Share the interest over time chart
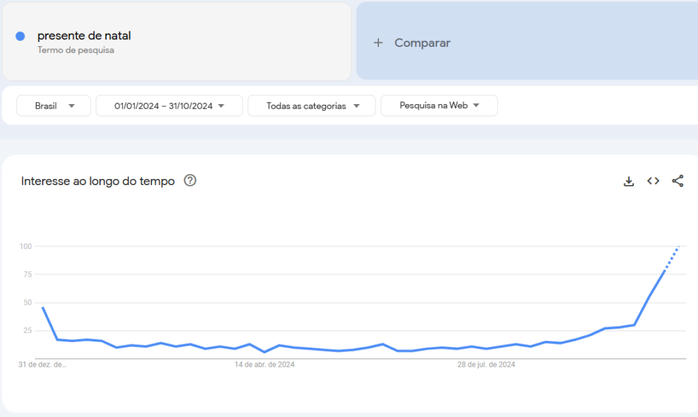 [678, 181]
